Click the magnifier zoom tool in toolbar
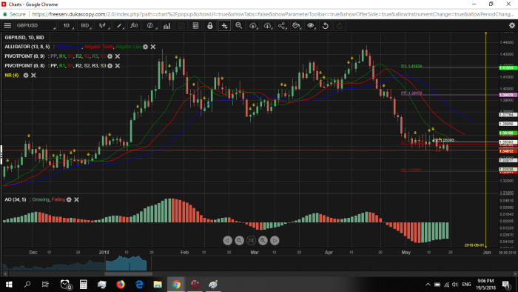 (x=238, y=25)
